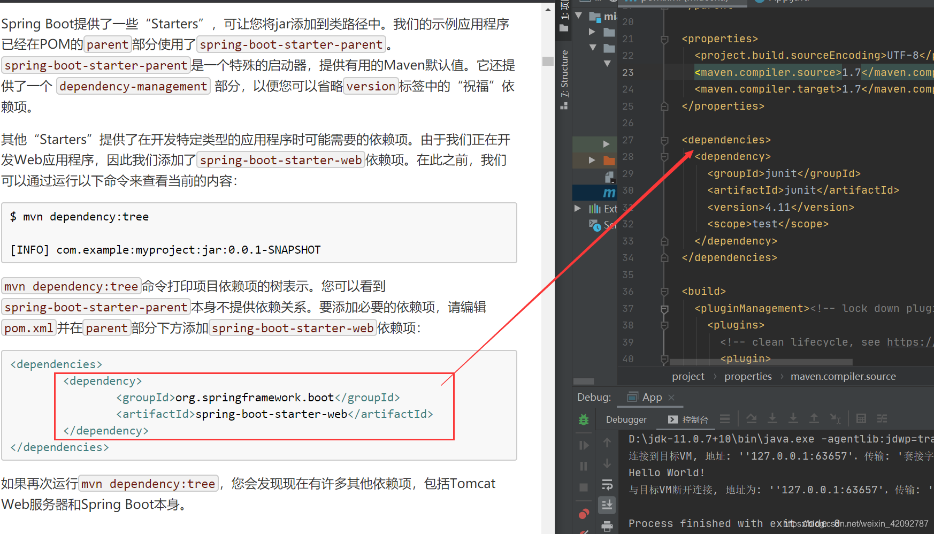Switch to the 控制台 console tab
The width and height of the screenshot is (934, 534).
click(x=688, y=419)
